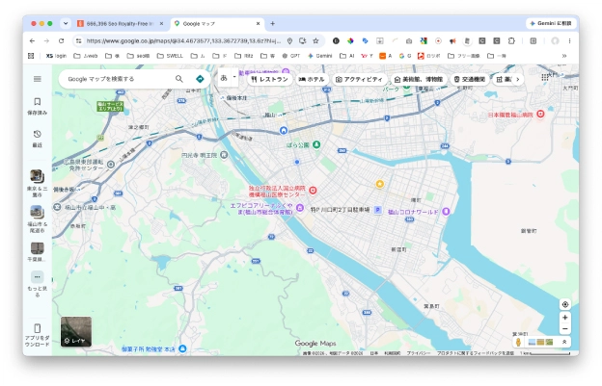Click the Google apps grid icon
This screenshot has height=386, width=602.
click(544, 77)
